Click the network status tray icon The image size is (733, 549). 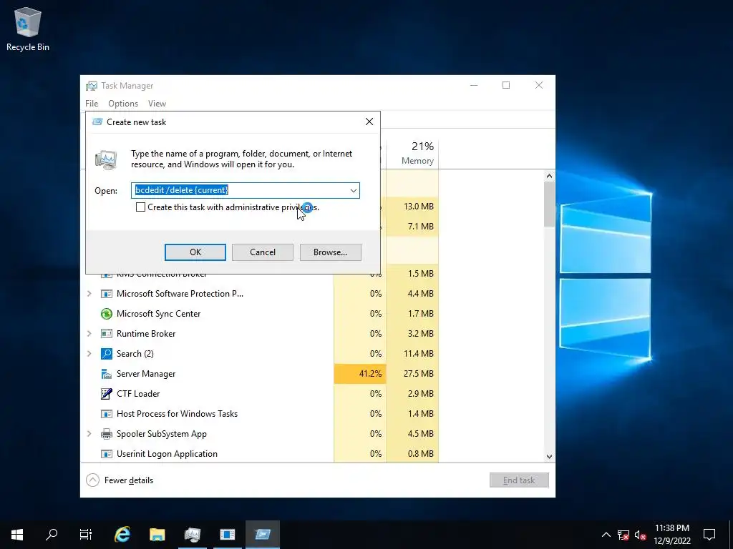pos(623,535)
